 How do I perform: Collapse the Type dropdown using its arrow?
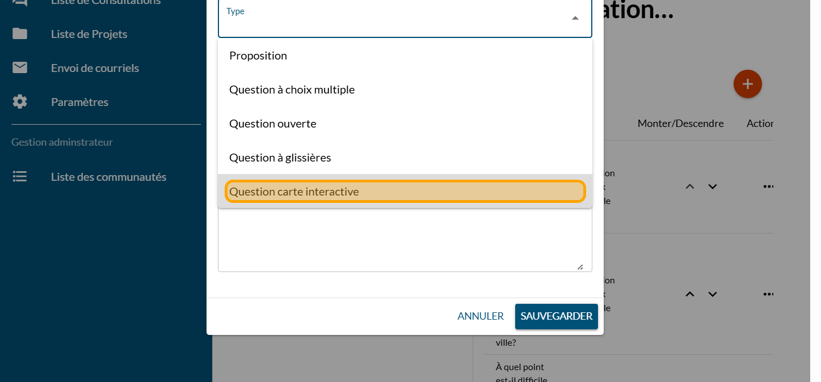575,18
